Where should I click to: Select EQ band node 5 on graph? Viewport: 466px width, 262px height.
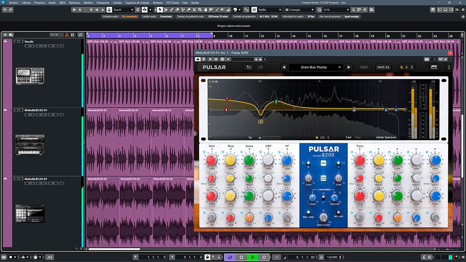point(386,110)
